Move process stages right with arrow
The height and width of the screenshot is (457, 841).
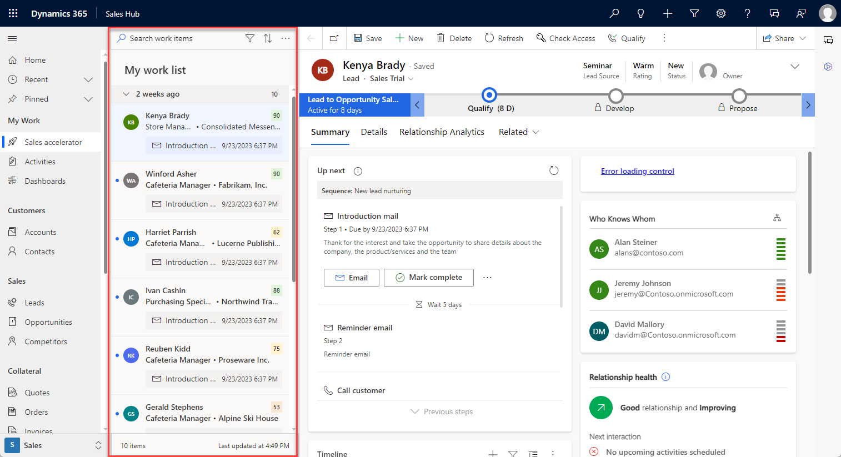click(808, 105)
